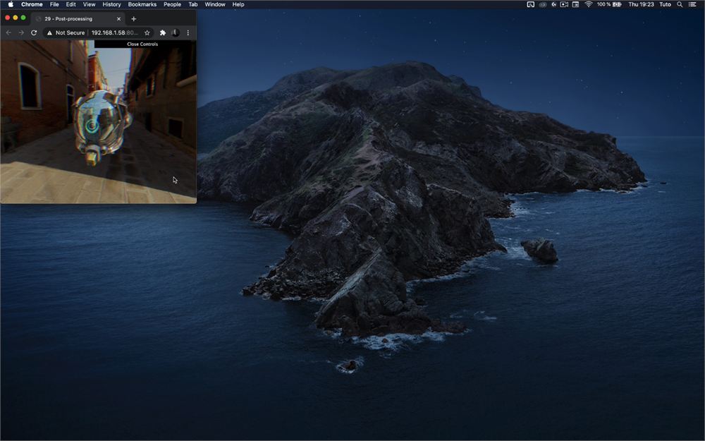Open a new tab with the plus button
The height and width of the screenshot is (441, 705).
133,19
